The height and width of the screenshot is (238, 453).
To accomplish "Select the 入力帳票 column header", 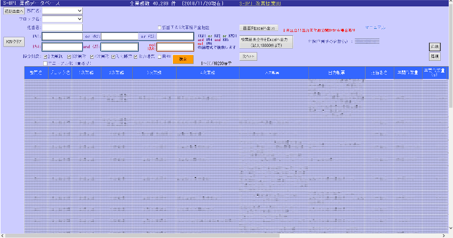I will [274, 73].
